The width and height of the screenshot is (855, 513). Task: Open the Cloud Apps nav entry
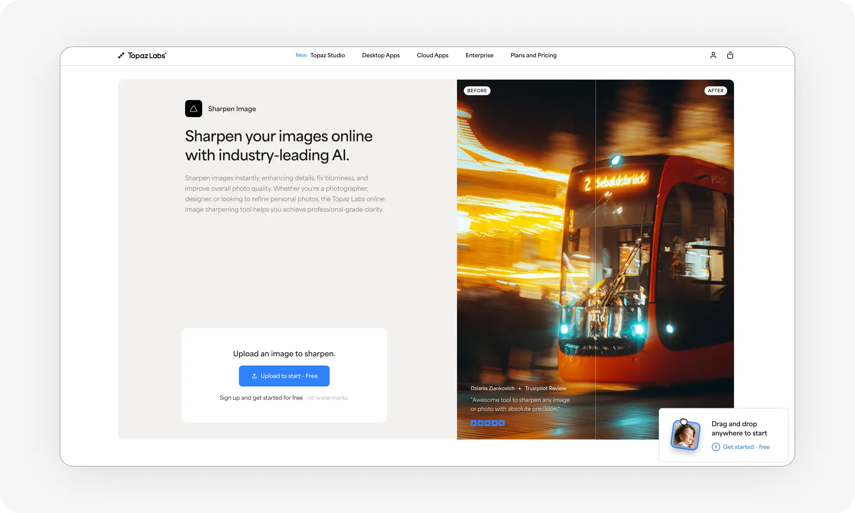pyautogui.click(x=433, y=55)
